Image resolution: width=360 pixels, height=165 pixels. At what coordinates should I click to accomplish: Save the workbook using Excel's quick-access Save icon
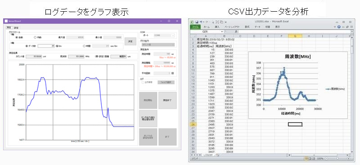197,22
